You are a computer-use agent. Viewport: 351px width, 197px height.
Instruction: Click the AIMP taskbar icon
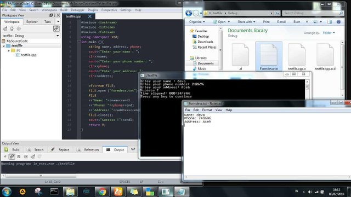tap(22, 192)
